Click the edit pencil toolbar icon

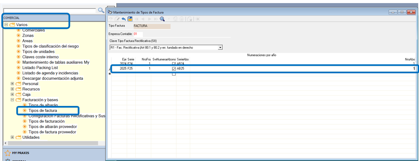pyautogui.click(x=117, y=19)
